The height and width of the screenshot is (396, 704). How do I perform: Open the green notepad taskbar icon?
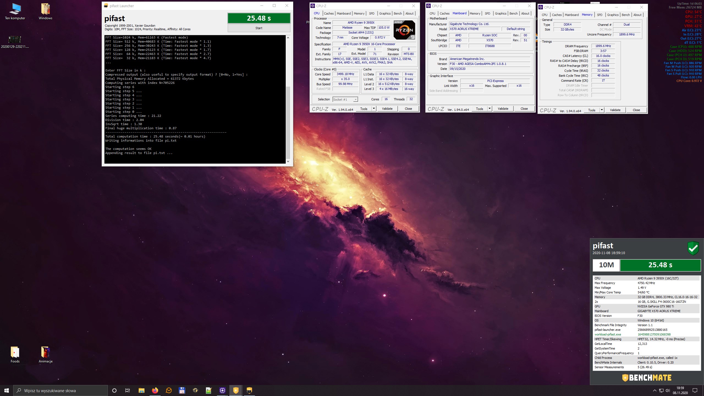[209, 391]
